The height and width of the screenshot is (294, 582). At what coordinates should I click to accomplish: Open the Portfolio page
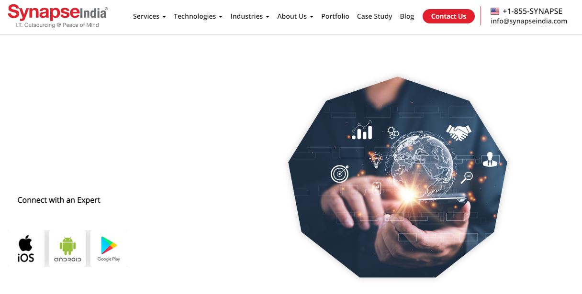335,16
